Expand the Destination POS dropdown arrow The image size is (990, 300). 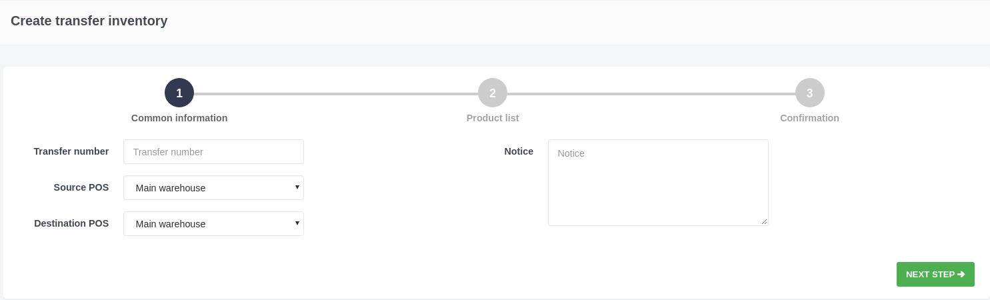297,223
